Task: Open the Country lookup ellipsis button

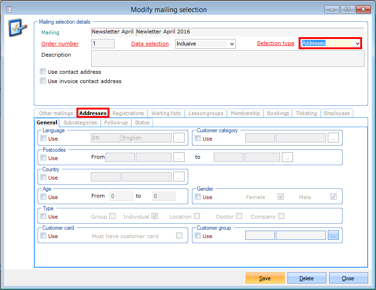Action: pyautogui.click(x=179, y=177)
